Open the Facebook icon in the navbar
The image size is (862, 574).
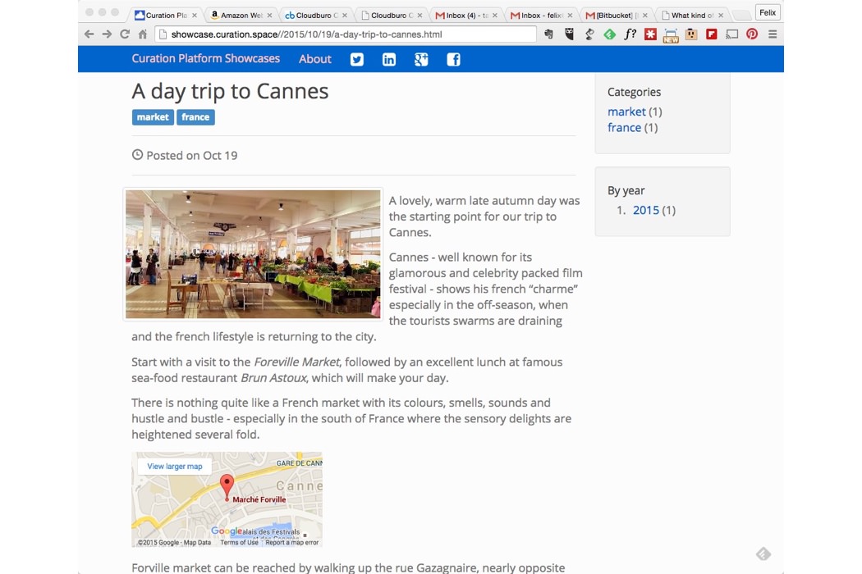pyautogui.click(x=453, y=59)
